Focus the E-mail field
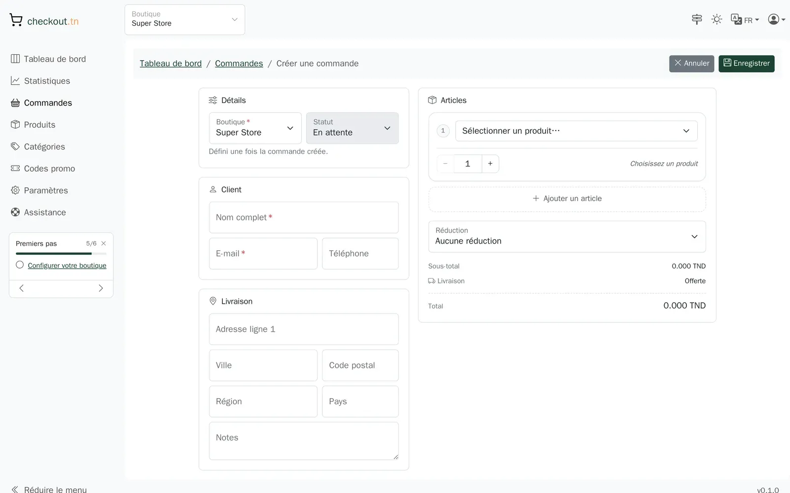 (x=263, y=253)
